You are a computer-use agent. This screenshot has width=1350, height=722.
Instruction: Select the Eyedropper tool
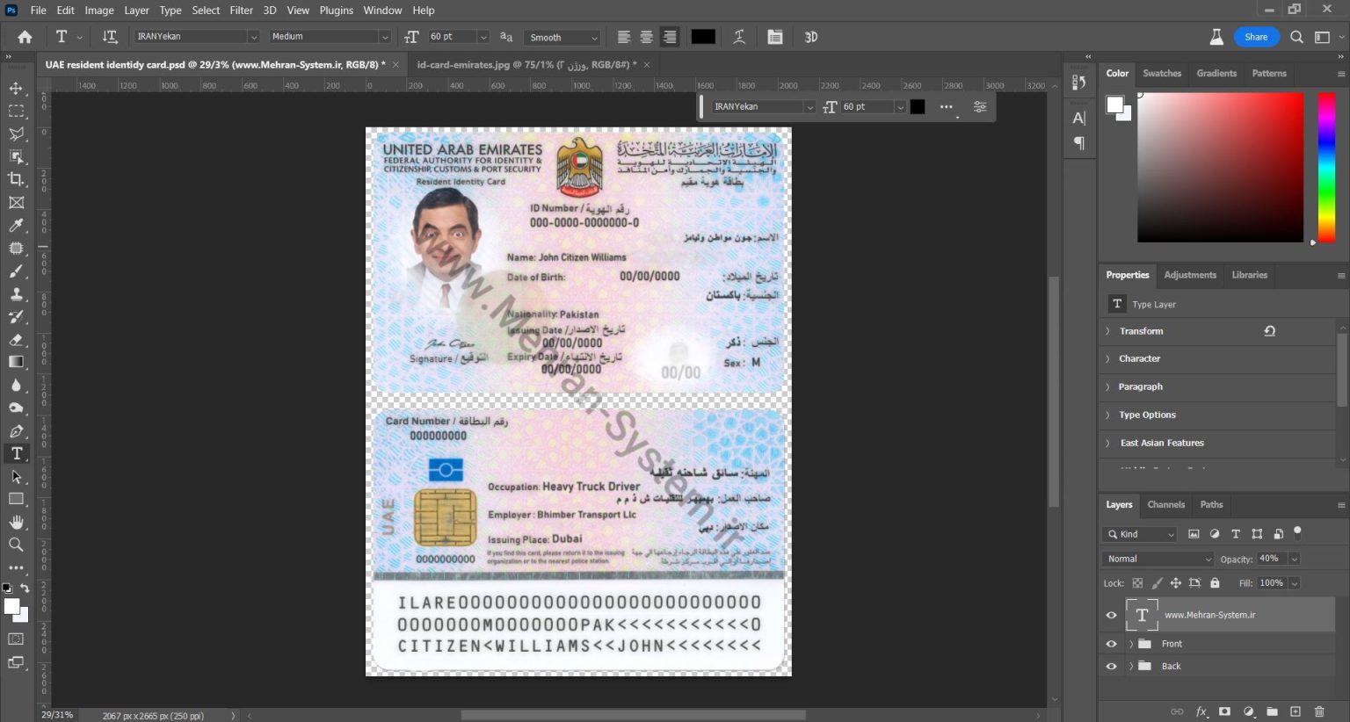[16, 225]
